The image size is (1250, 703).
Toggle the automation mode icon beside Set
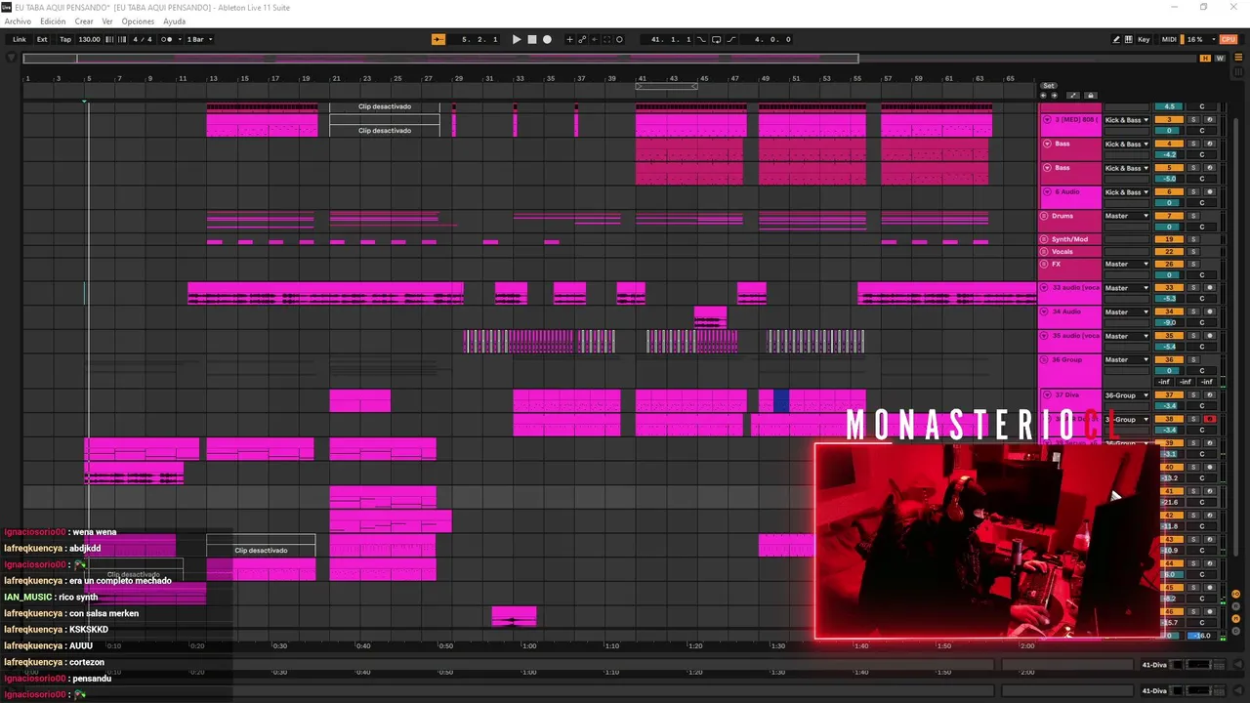click(x=1073, y=96)
